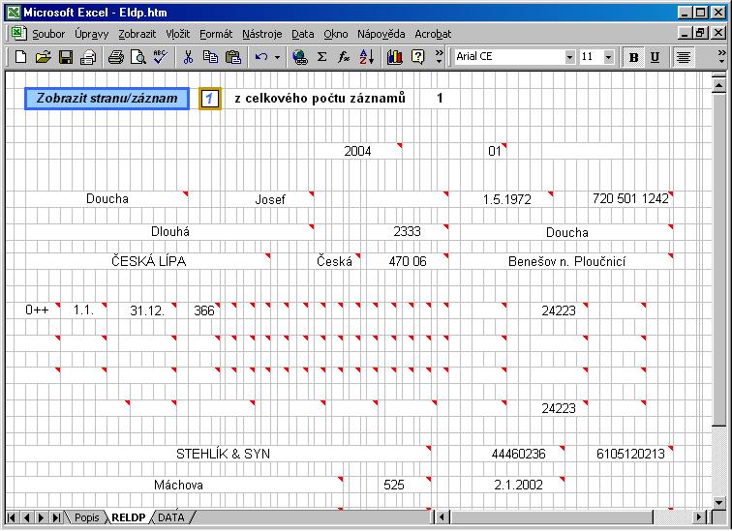
Task: Open Office Assistant help question icon
Action: click(x=417, y=57)
